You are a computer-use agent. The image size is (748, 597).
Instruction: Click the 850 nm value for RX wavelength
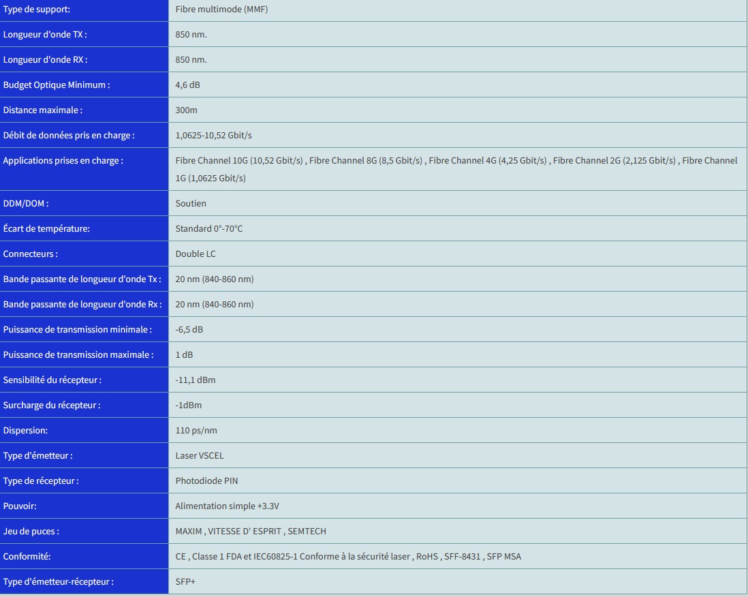(191, 60)
